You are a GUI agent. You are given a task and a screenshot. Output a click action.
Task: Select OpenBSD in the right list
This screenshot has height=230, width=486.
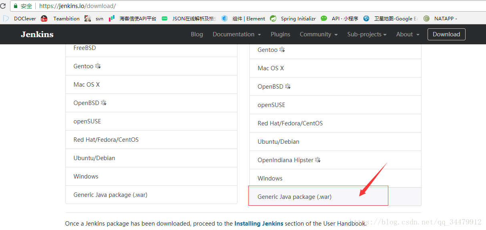pyautogui.click(x=335, y=87)
